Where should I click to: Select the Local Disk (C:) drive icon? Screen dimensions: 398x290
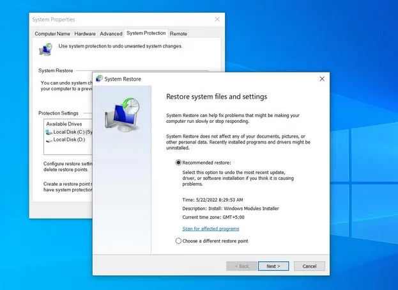(x=49, y=132)
